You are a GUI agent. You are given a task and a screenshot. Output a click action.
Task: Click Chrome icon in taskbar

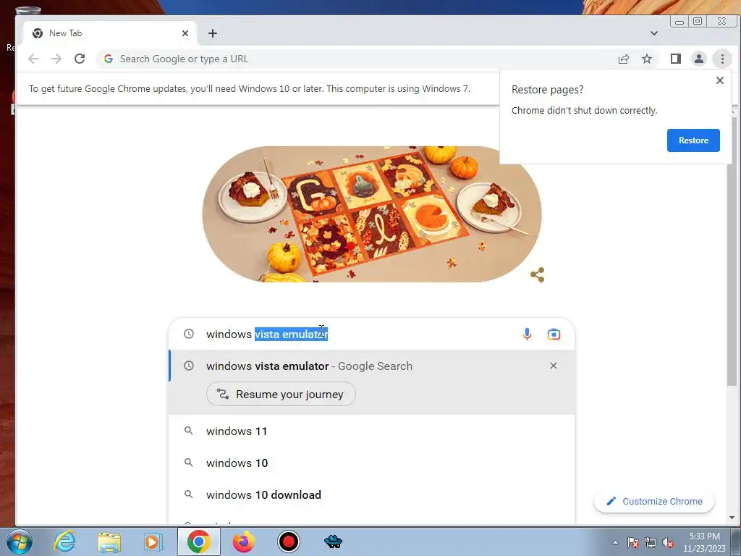click(198, 542)
